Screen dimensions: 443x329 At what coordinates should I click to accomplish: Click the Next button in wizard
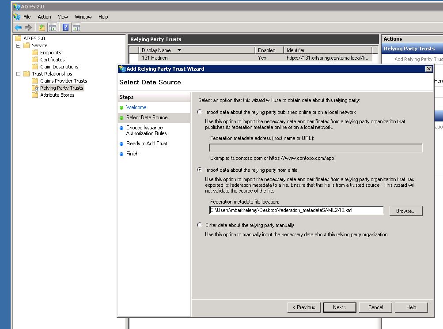(340, 307)
